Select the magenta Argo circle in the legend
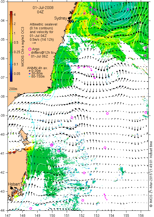This screenshot has height=217, width=154. tap(30, 49)
